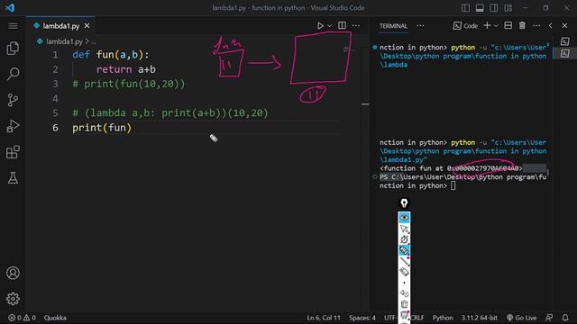This screenshot has width=577, height=324.
Task: Open notifications bell
Action: pos(565,318)
